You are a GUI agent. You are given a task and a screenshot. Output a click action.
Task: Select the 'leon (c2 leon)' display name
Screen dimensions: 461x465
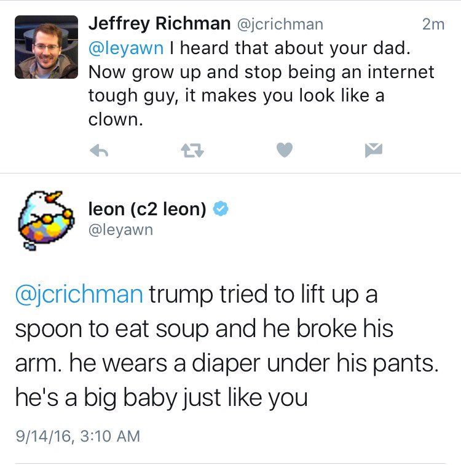tap(148, 209)
